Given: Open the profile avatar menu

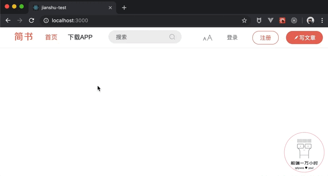Looking at the screenshot, I should point(310,20).
